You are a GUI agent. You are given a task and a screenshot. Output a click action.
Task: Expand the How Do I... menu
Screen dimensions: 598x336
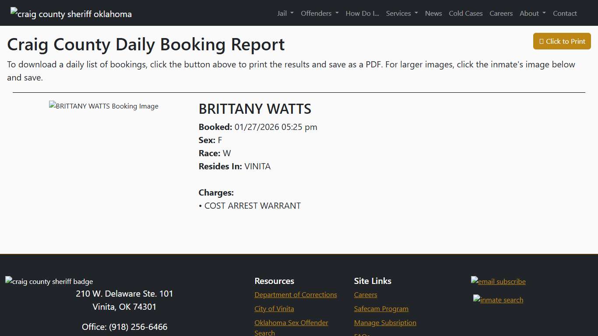point(362,13)
